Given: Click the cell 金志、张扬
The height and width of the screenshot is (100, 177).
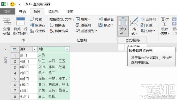Looking at the screenshot, I should (x=54, y=96).
